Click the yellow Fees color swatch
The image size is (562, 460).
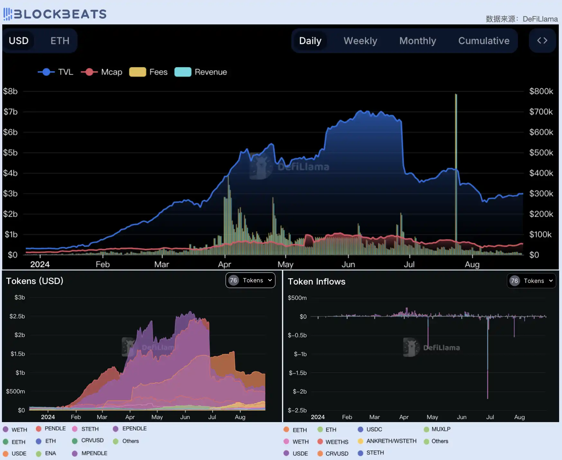coord(138,72)
